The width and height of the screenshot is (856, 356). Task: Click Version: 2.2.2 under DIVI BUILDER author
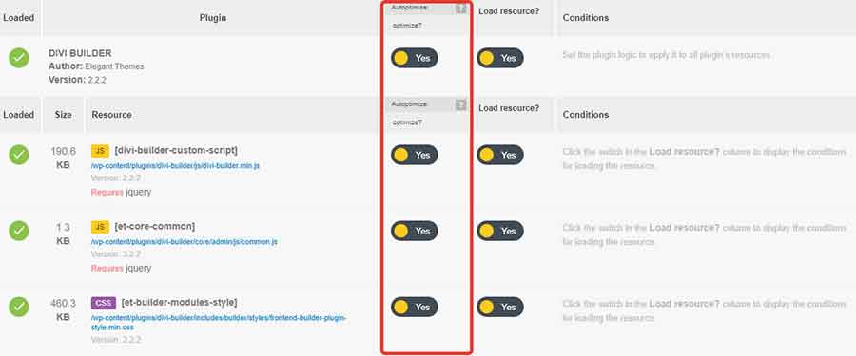(x=77, y=80)
